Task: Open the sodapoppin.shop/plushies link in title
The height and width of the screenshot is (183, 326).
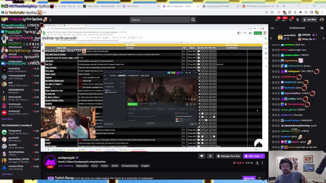Action: coord(86,162)
